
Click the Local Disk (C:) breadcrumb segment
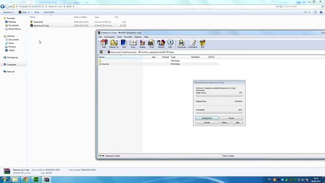pos(38,7)
